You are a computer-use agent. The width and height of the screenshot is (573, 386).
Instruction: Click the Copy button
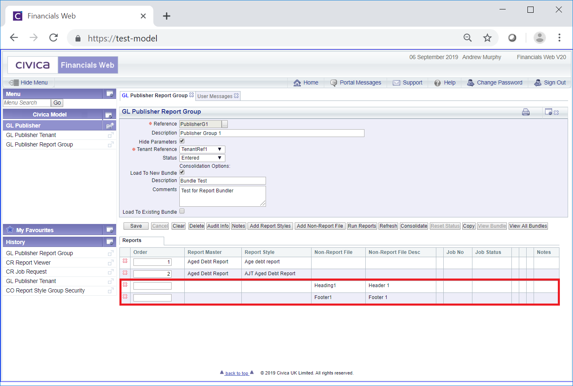(x=469, y=226)
